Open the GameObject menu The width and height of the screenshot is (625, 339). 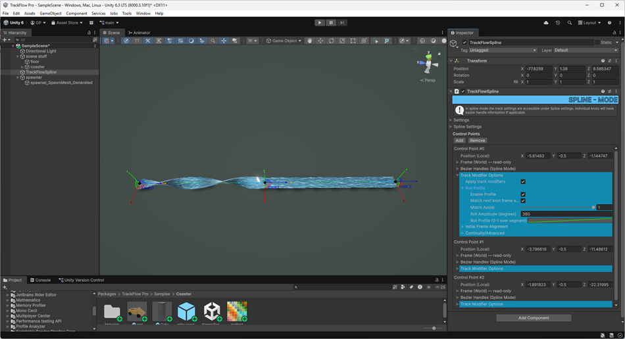click(51, 13)
